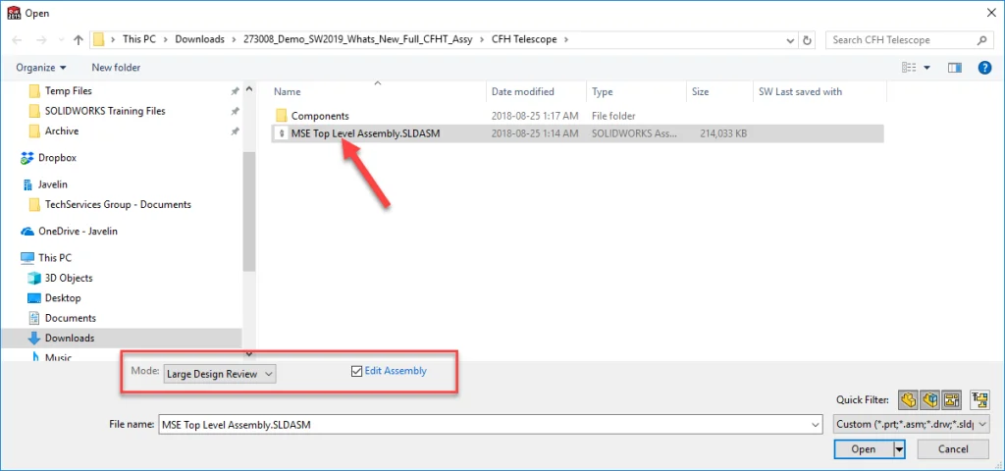
Task: Click the Back navigation arrow
Action: point(18,39)
